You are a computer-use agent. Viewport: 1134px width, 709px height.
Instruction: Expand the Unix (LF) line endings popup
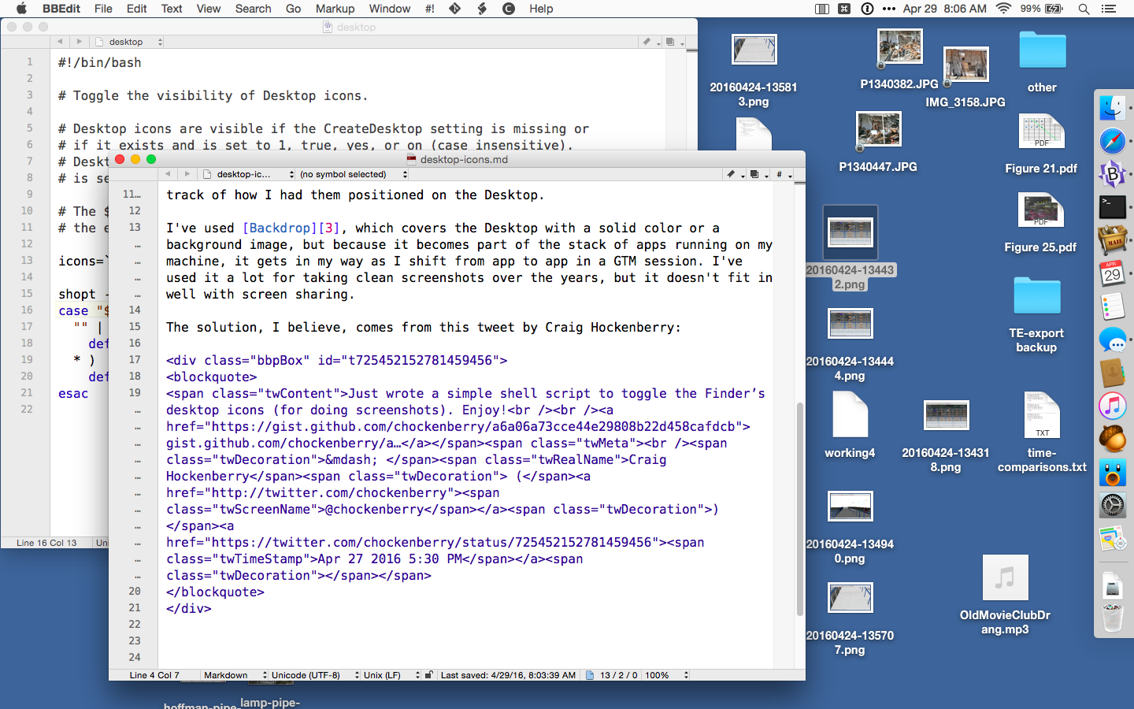(x=391, y=675)
